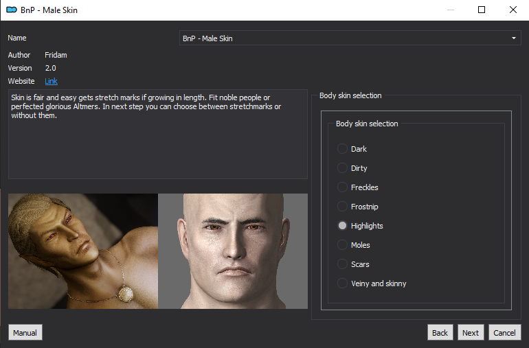View the bald male face preview image

click(233, 251)
